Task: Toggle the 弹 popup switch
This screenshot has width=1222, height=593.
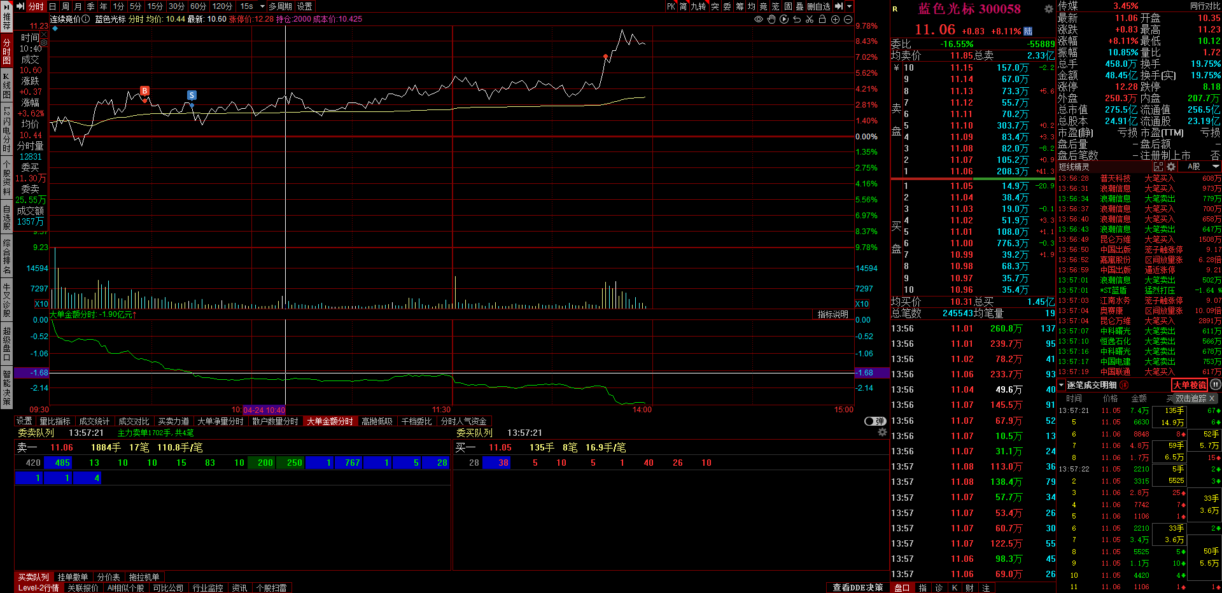Action: (875, 421)
